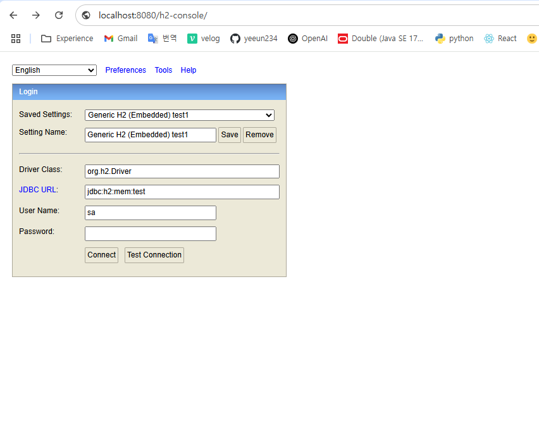Go back using browser back arrow
This screenshot has width=539, height=439.
[x=13, y=15]
